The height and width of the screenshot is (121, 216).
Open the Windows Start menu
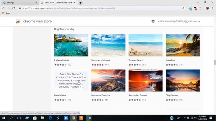4,118
